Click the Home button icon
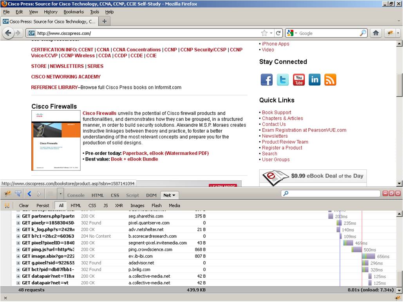The width and height of the screenshot is (403, 302). (x=376, y=33)
